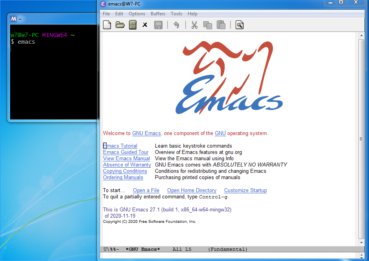Open the Emacs Guided Tour link
Screen dimensions: 369x261
[125, 152]
